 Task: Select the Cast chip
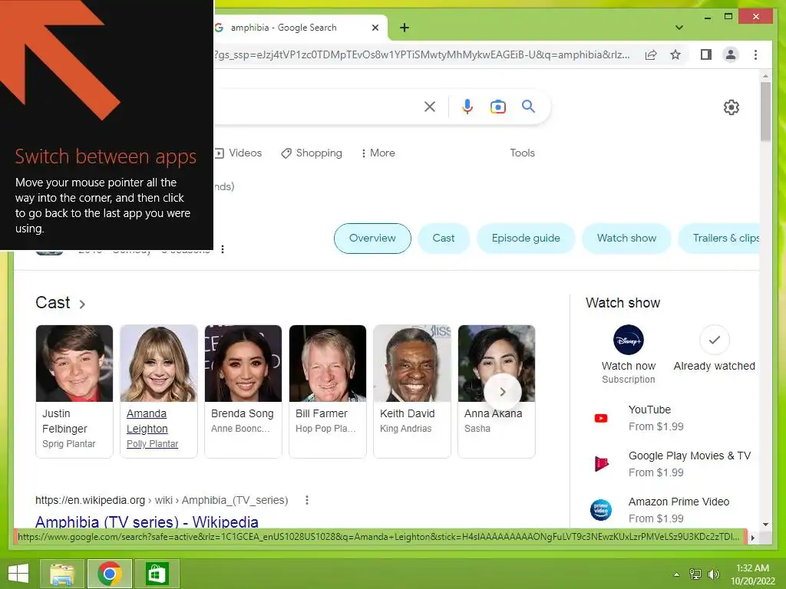(444, 239)
